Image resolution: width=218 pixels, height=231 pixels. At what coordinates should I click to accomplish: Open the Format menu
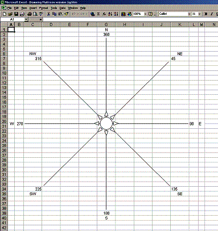click(44, 8)
